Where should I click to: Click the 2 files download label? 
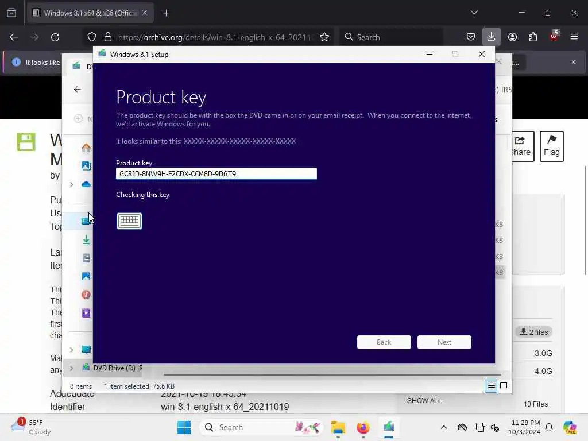tap(533, 332)
